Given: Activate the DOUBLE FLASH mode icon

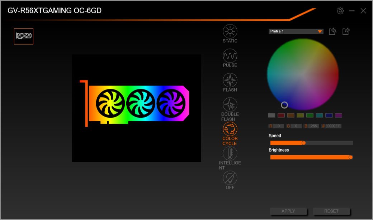Looking at the screenshot, I should [x=230, y=104].
